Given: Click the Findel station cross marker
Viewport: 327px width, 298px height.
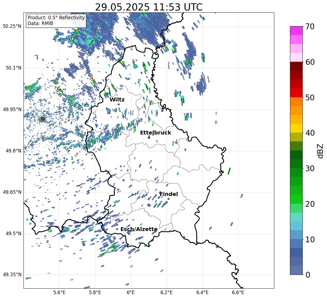Looking at the screenshot, I should (x=168, y=199).
